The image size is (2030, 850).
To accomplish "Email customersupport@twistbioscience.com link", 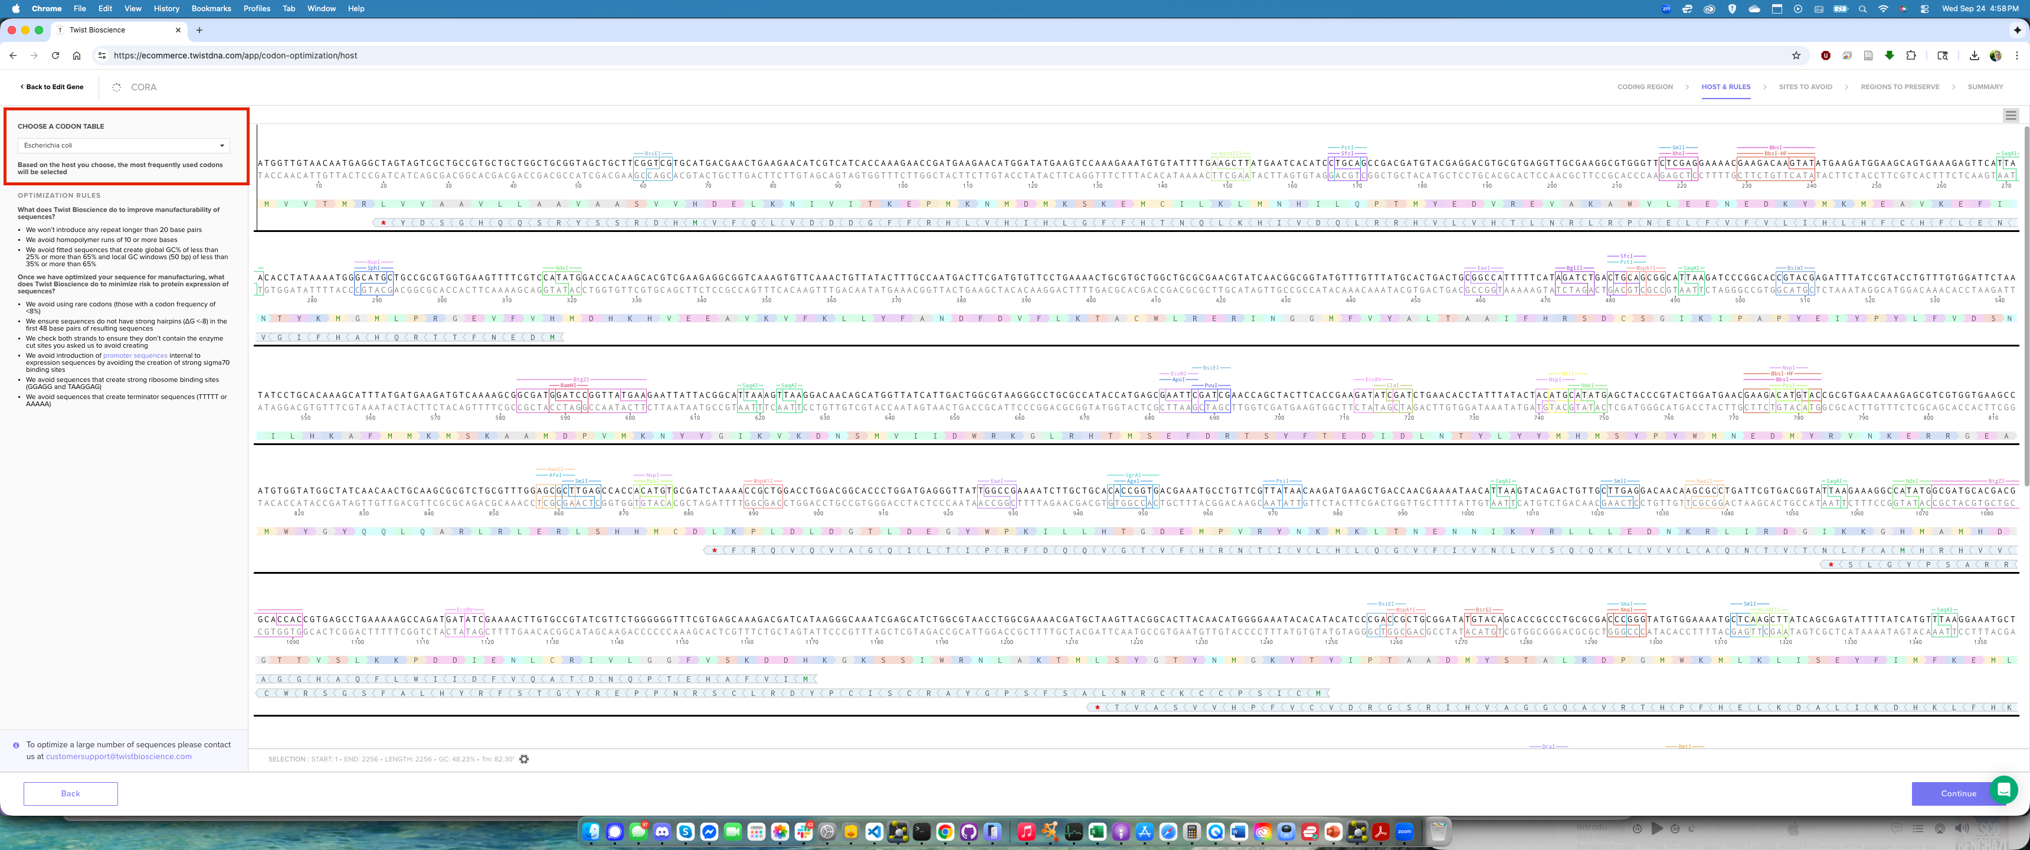I will coord(119,756).
